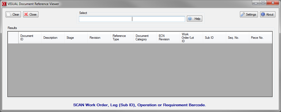Sort by the Stage column header
This screenshot has width=281, height=112.
76,38
